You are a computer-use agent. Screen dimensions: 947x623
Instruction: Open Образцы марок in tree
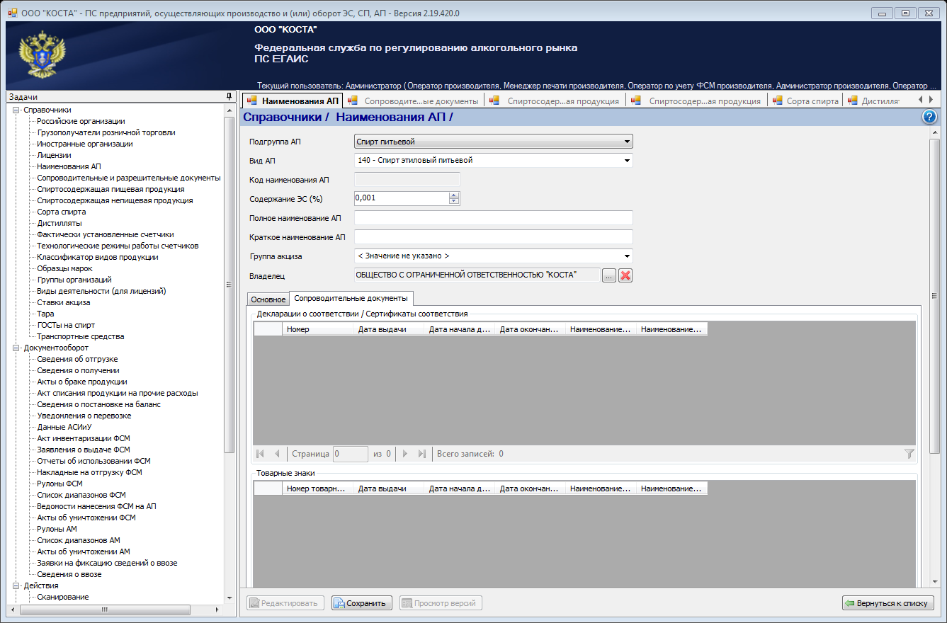(64, 268)
